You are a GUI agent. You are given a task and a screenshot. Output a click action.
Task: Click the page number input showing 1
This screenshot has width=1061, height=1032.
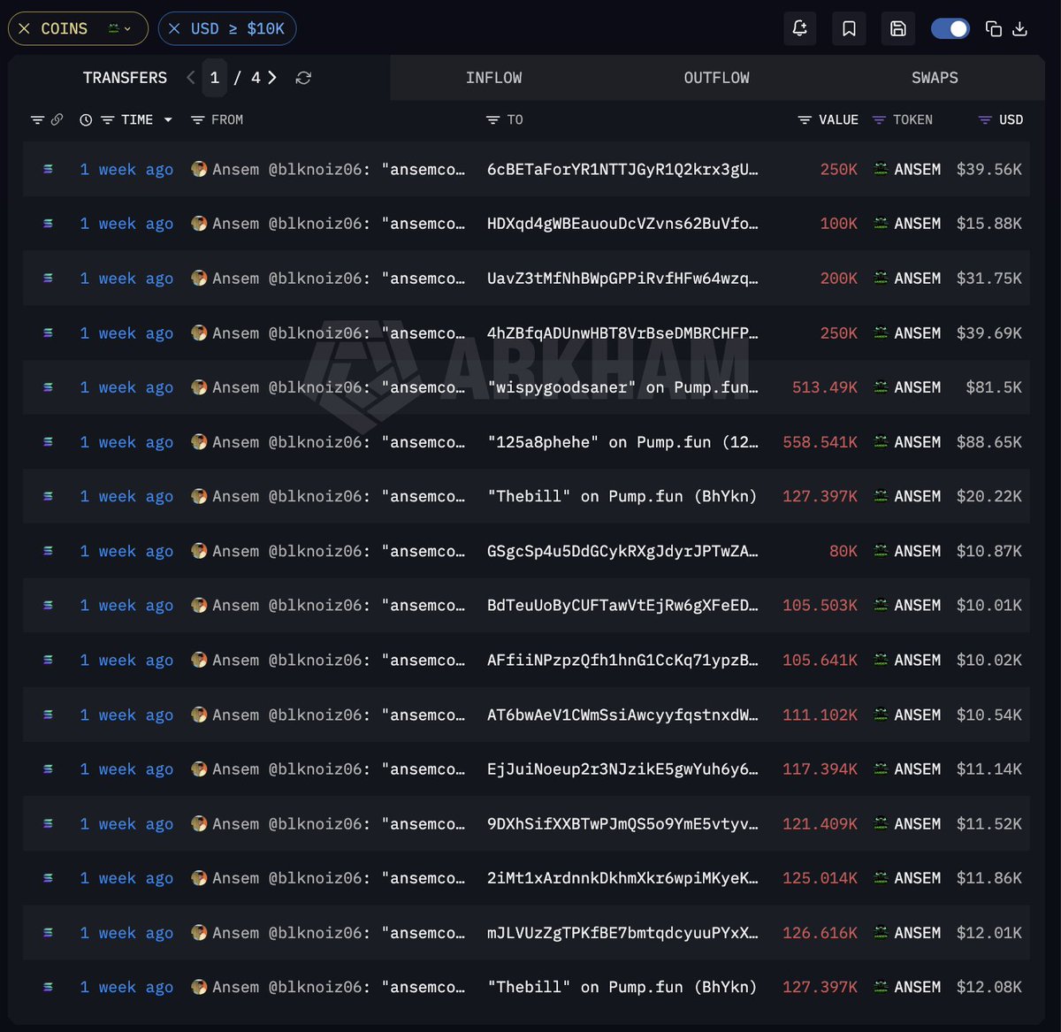coord(215,78)
